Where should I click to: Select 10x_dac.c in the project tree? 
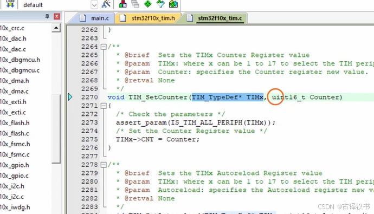tap(13, 49)
